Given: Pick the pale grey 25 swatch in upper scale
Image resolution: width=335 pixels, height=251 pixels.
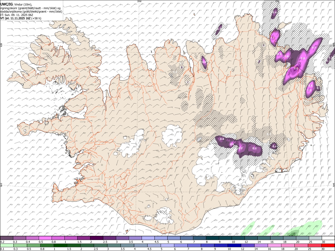Looking at the screenshot, I should coord(316,238).
